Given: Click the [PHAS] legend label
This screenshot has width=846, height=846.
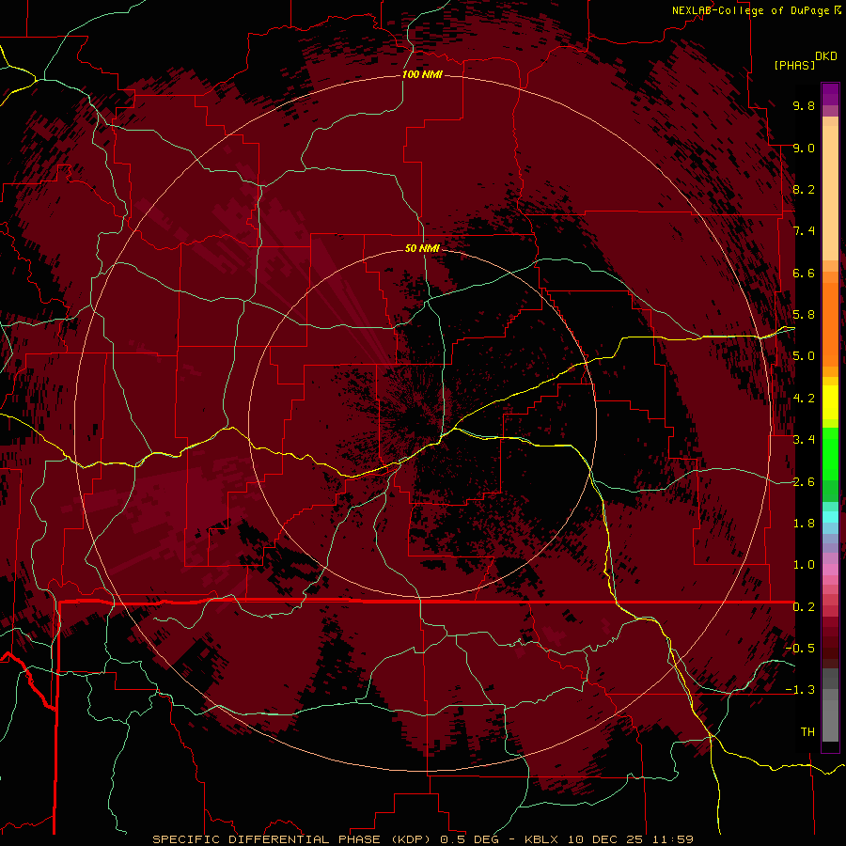Looking at the screenshot, I should coord(794,65).
